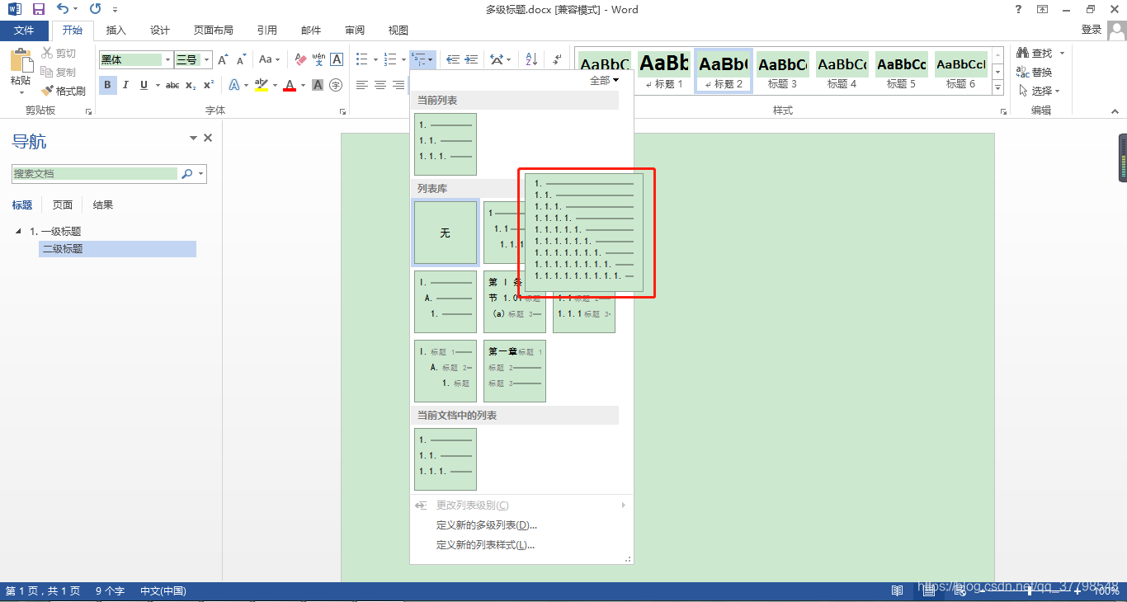
Task: Toggle underline formatting
Action: pos(144,85)
